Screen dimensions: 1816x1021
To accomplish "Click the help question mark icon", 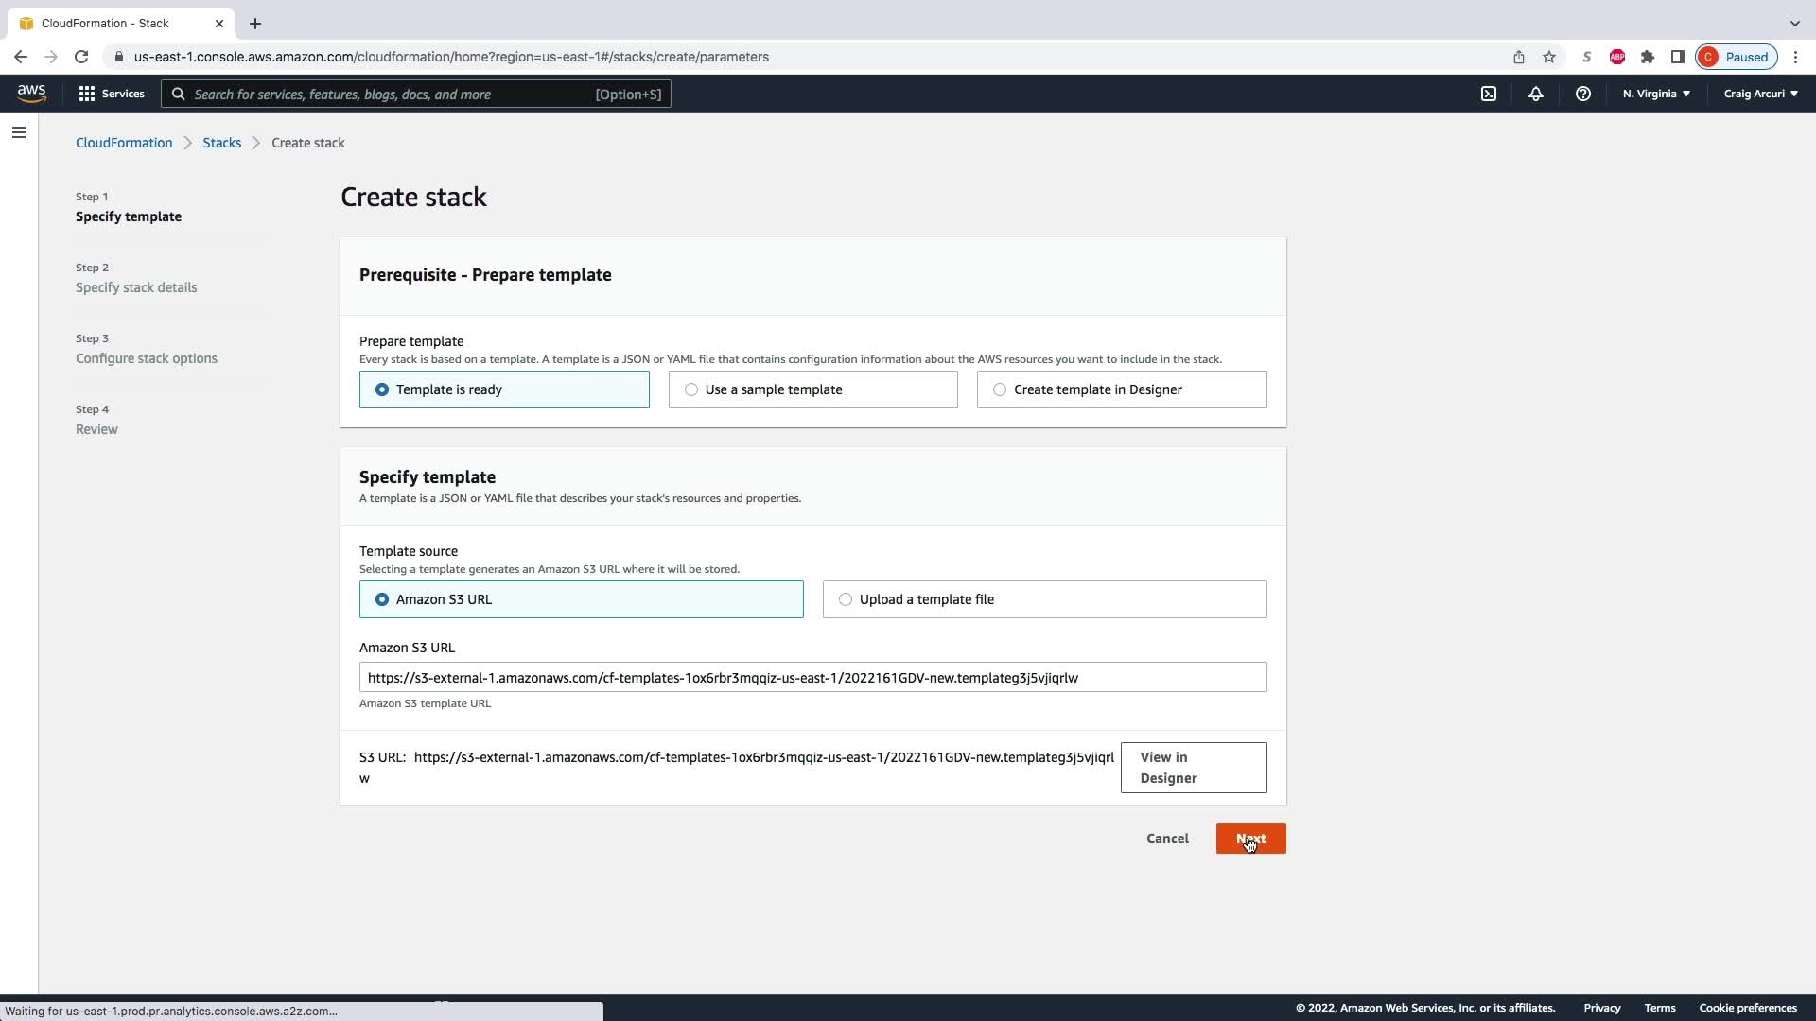I will pyautogui.click(x=1582, y=94).
